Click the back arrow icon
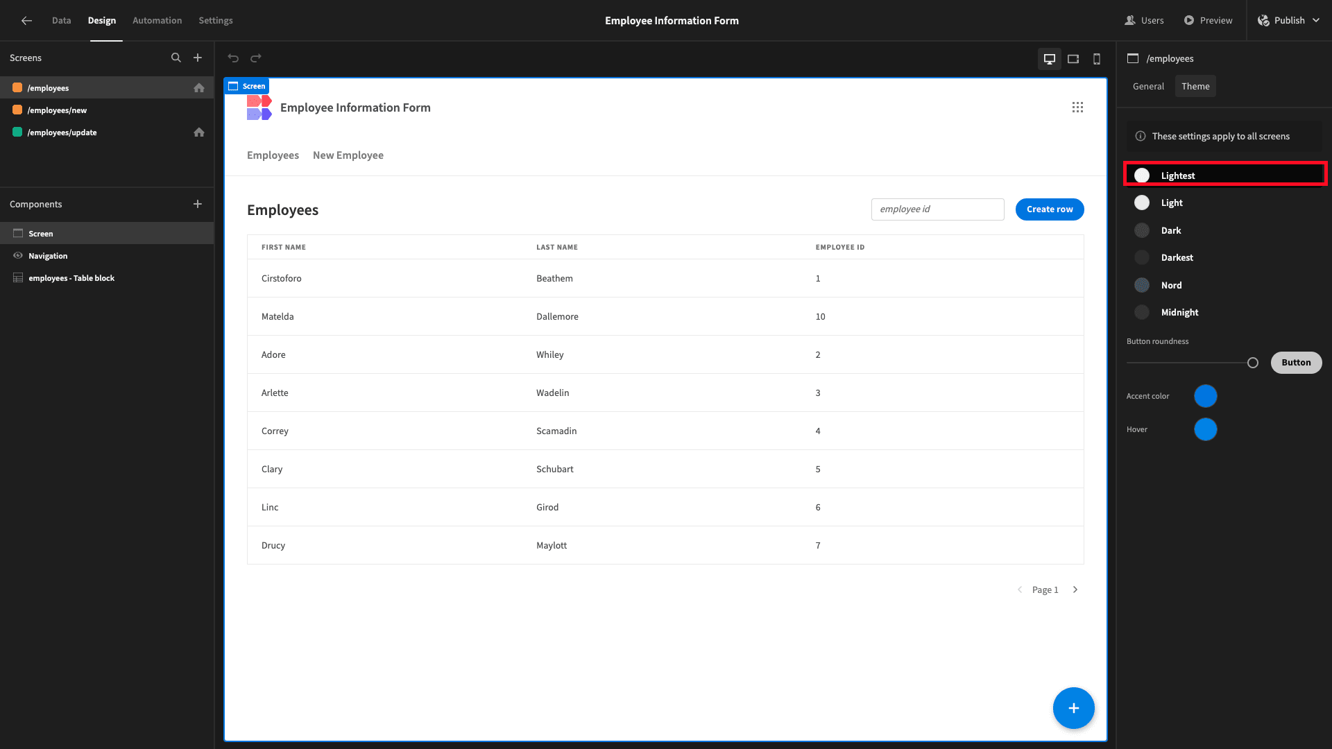 click(26, 21)
